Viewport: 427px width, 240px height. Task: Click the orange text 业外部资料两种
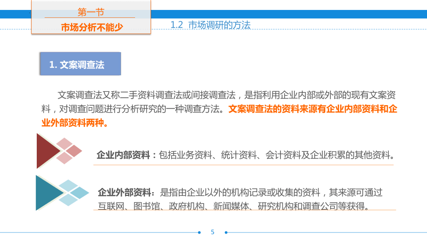(75, 123)
